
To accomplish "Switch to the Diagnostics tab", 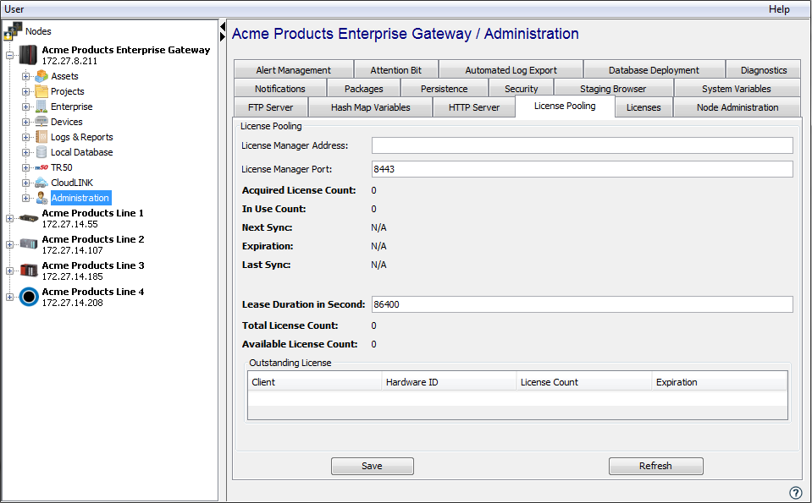I will click(763, 70).
